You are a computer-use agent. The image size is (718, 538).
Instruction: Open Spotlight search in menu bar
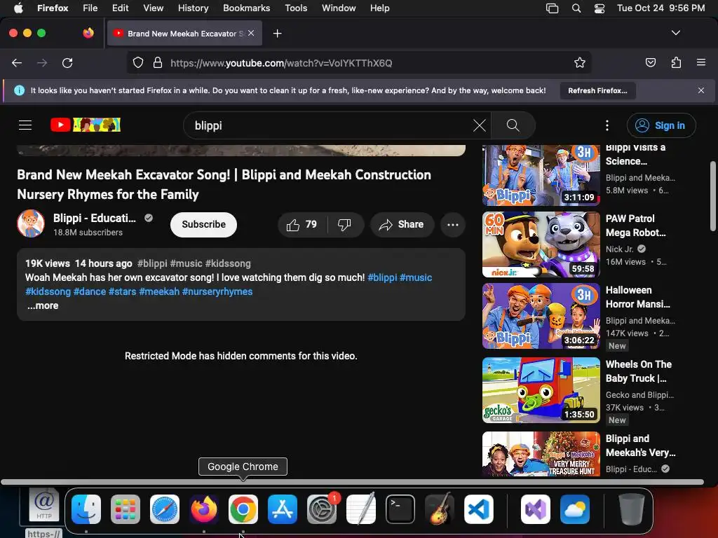coord(576,8)
